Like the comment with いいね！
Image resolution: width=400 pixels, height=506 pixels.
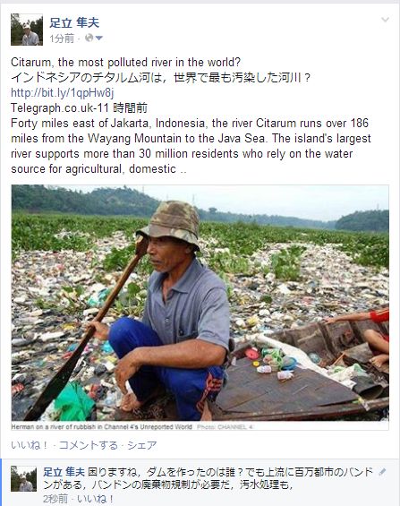click(95, 499)
